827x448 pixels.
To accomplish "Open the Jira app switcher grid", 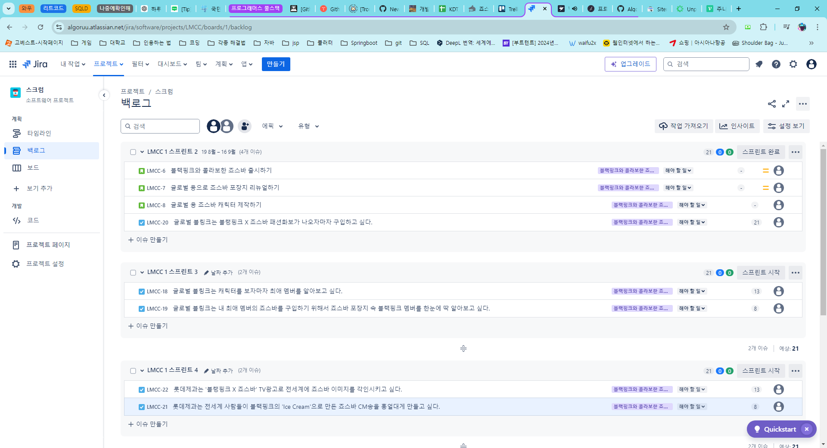I will (13, 64).
